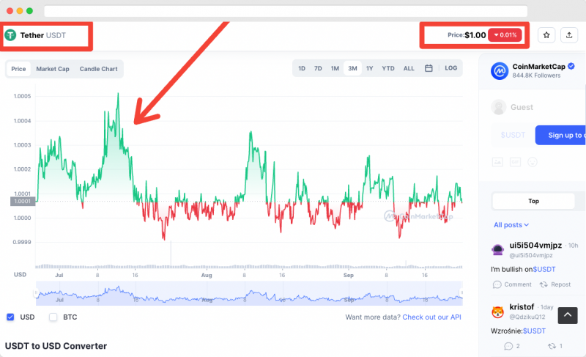Click right handle of chart range slider
The width and height of the screenshot is (586, 357).
[x=461, y=292]
